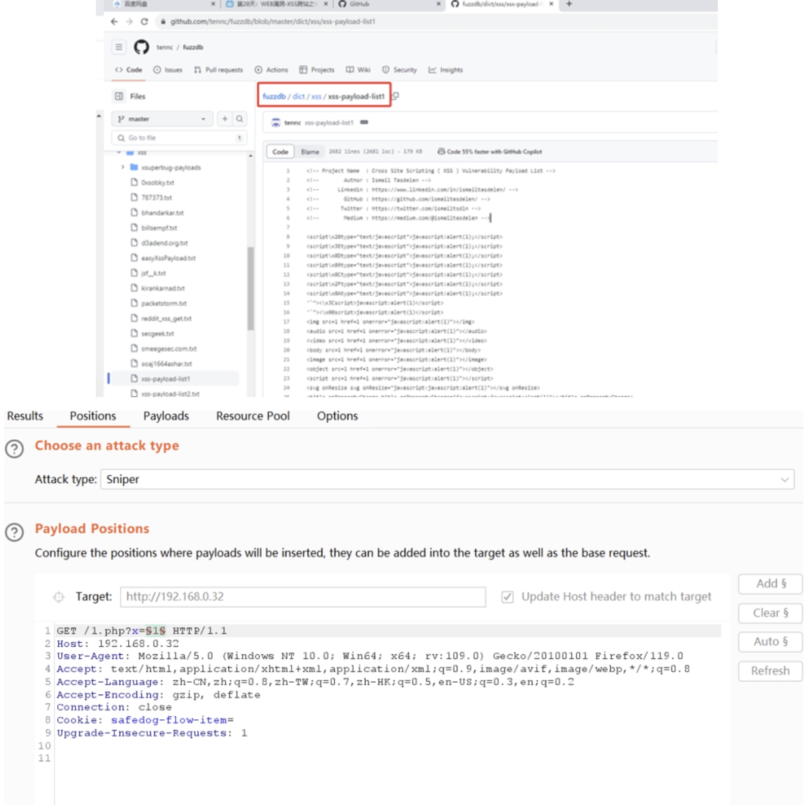The width and height of the screenshot is (805, 805).
Task: Open 787373.txt in the file tree
Action: tap(157, 198)
